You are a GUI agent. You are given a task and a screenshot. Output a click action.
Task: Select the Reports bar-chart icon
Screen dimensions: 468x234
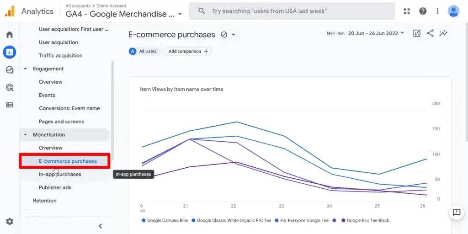[10, 52]
